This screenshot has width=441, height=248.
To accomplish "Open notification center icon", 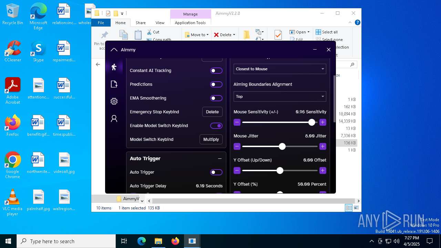I will click(x=430, y=241).
